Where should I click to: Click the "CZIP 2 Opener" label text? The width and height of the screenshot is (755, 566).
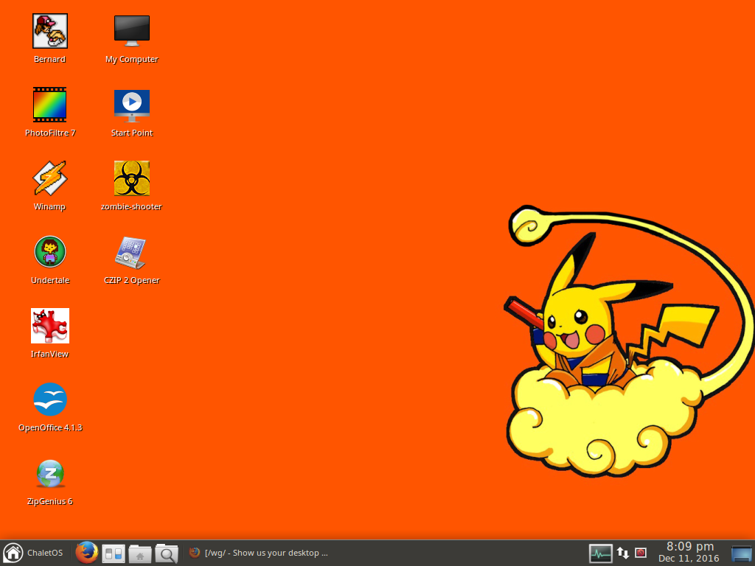tap(131, 280)
